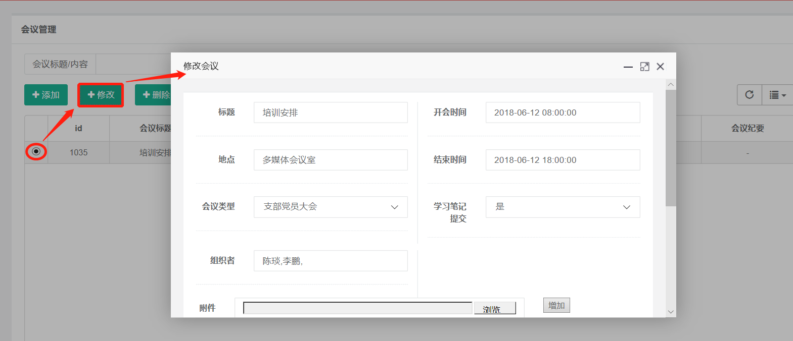Close the 修改会议 dialog
The height and width of the screenshot is (341, 793).
pyautogui.click(x=660, y=67)
